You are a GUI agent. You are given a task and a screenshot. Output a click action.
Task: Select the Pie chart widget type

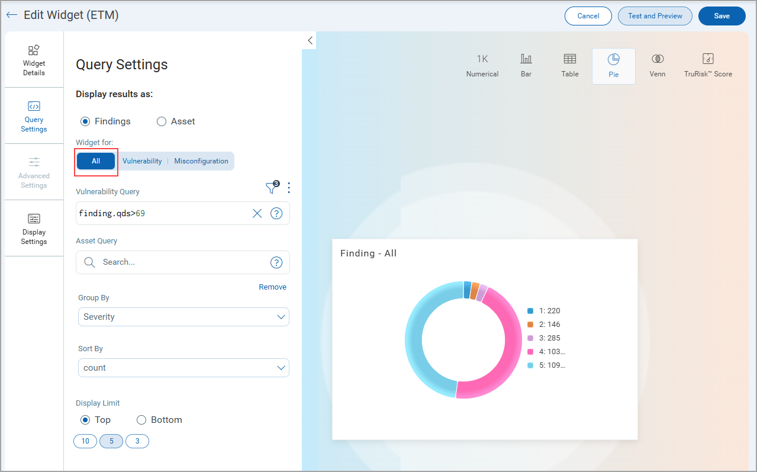point(614,66)
